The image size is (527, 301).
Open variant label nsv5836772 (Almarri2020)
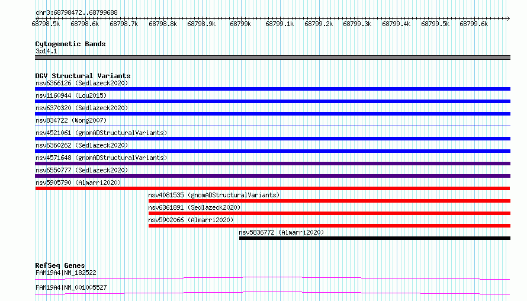[281, 232]
